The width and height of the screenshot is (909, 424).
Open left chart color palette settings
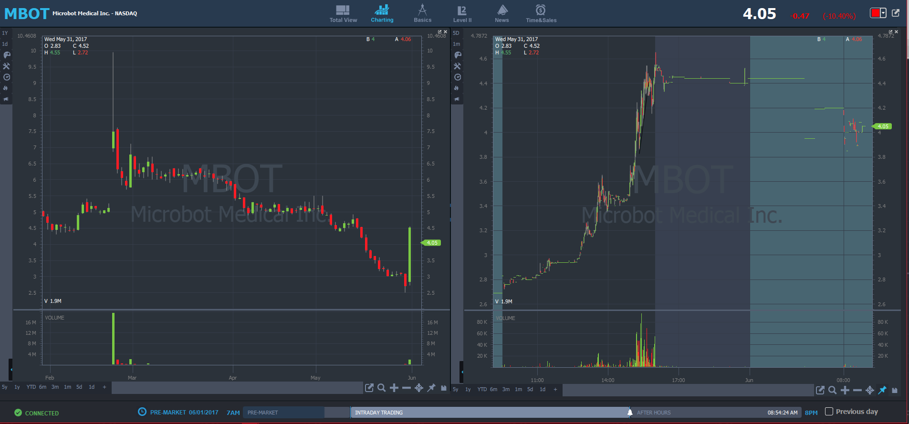(7, 55)
